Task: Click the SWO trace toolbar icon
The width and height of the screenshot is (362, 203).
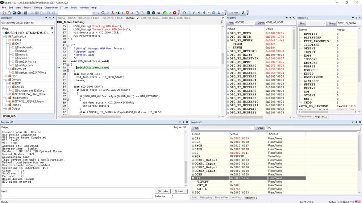Action: [236, 13]
